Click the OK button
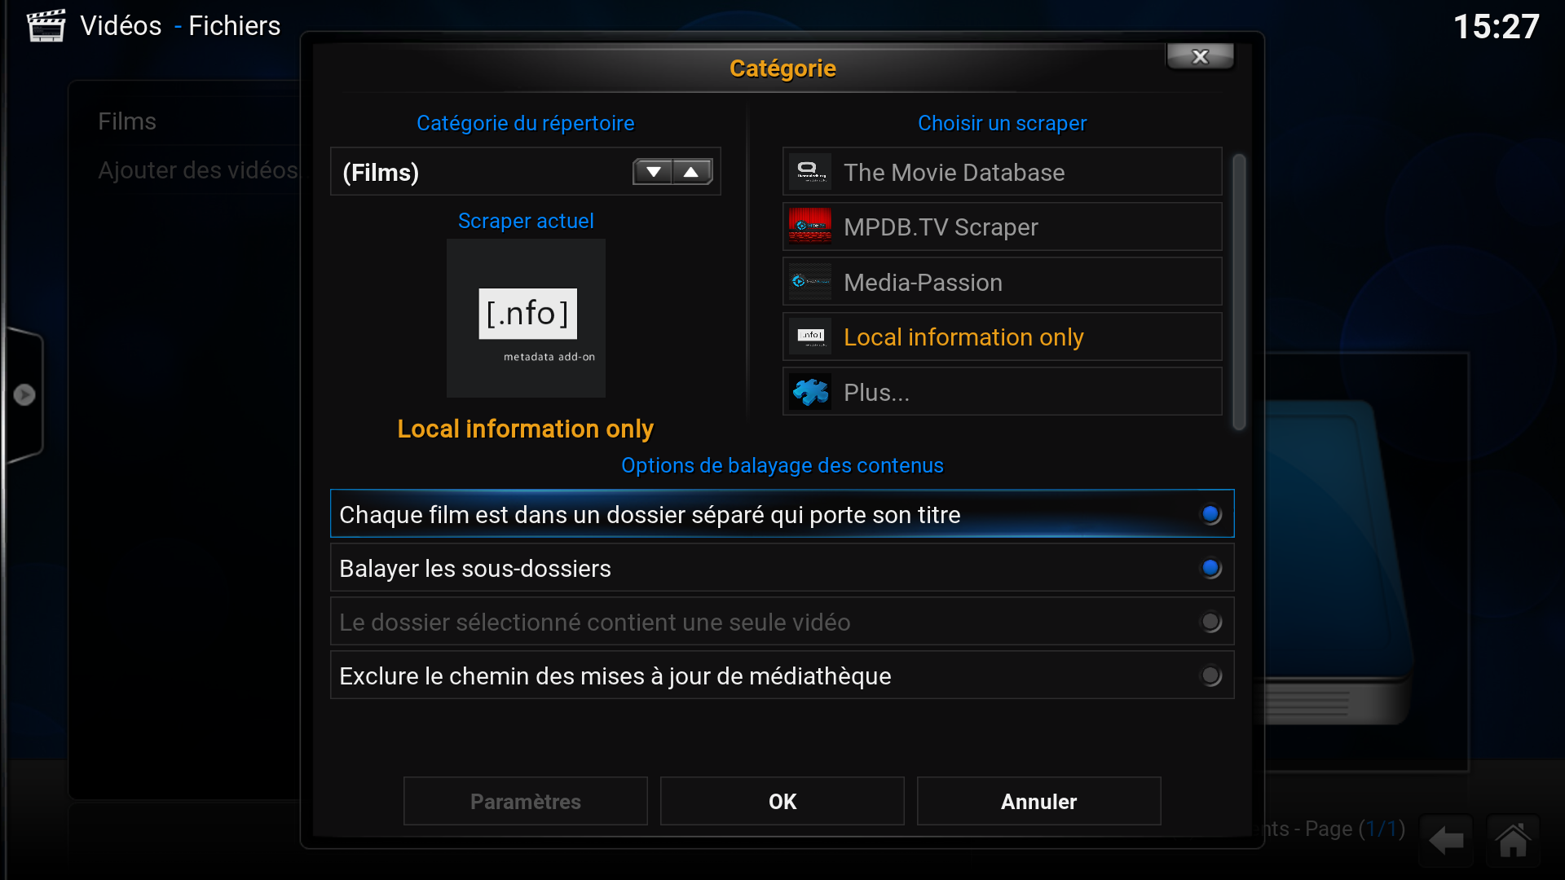 [x=782, y=801]
